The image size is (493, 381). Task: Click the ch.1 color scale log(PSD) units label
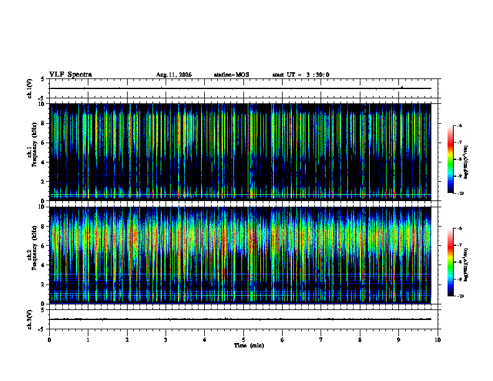coord(466,162)
